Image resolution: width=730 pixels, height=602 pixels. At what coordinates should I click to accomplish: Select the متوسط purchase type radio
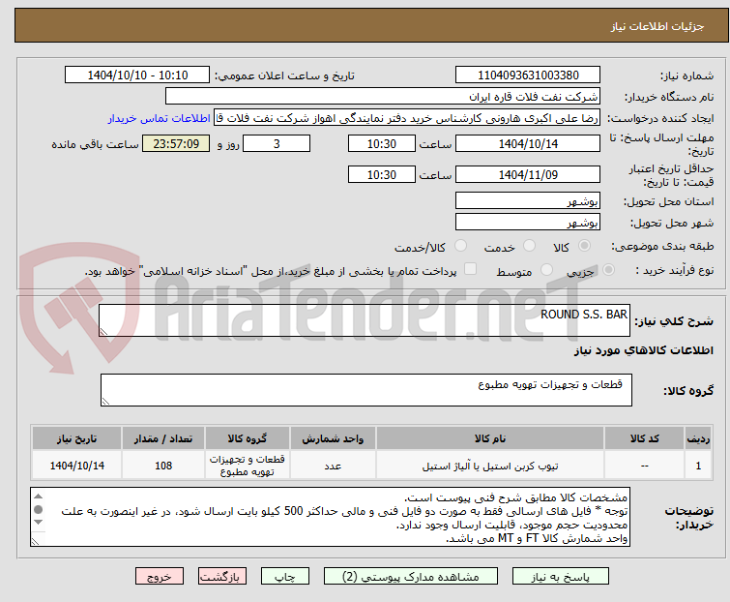546,270
